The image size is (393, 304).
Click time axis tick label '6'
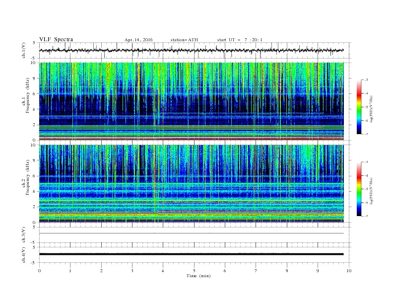point(225,271)
